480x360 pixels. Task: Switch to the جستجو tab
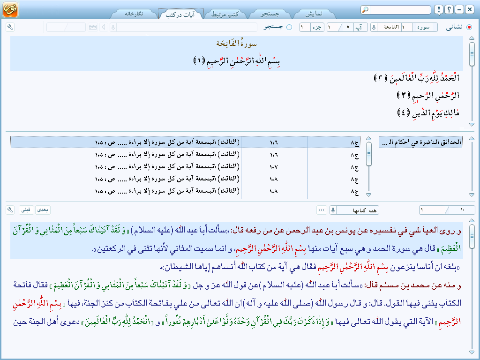[x=270, y=14]
